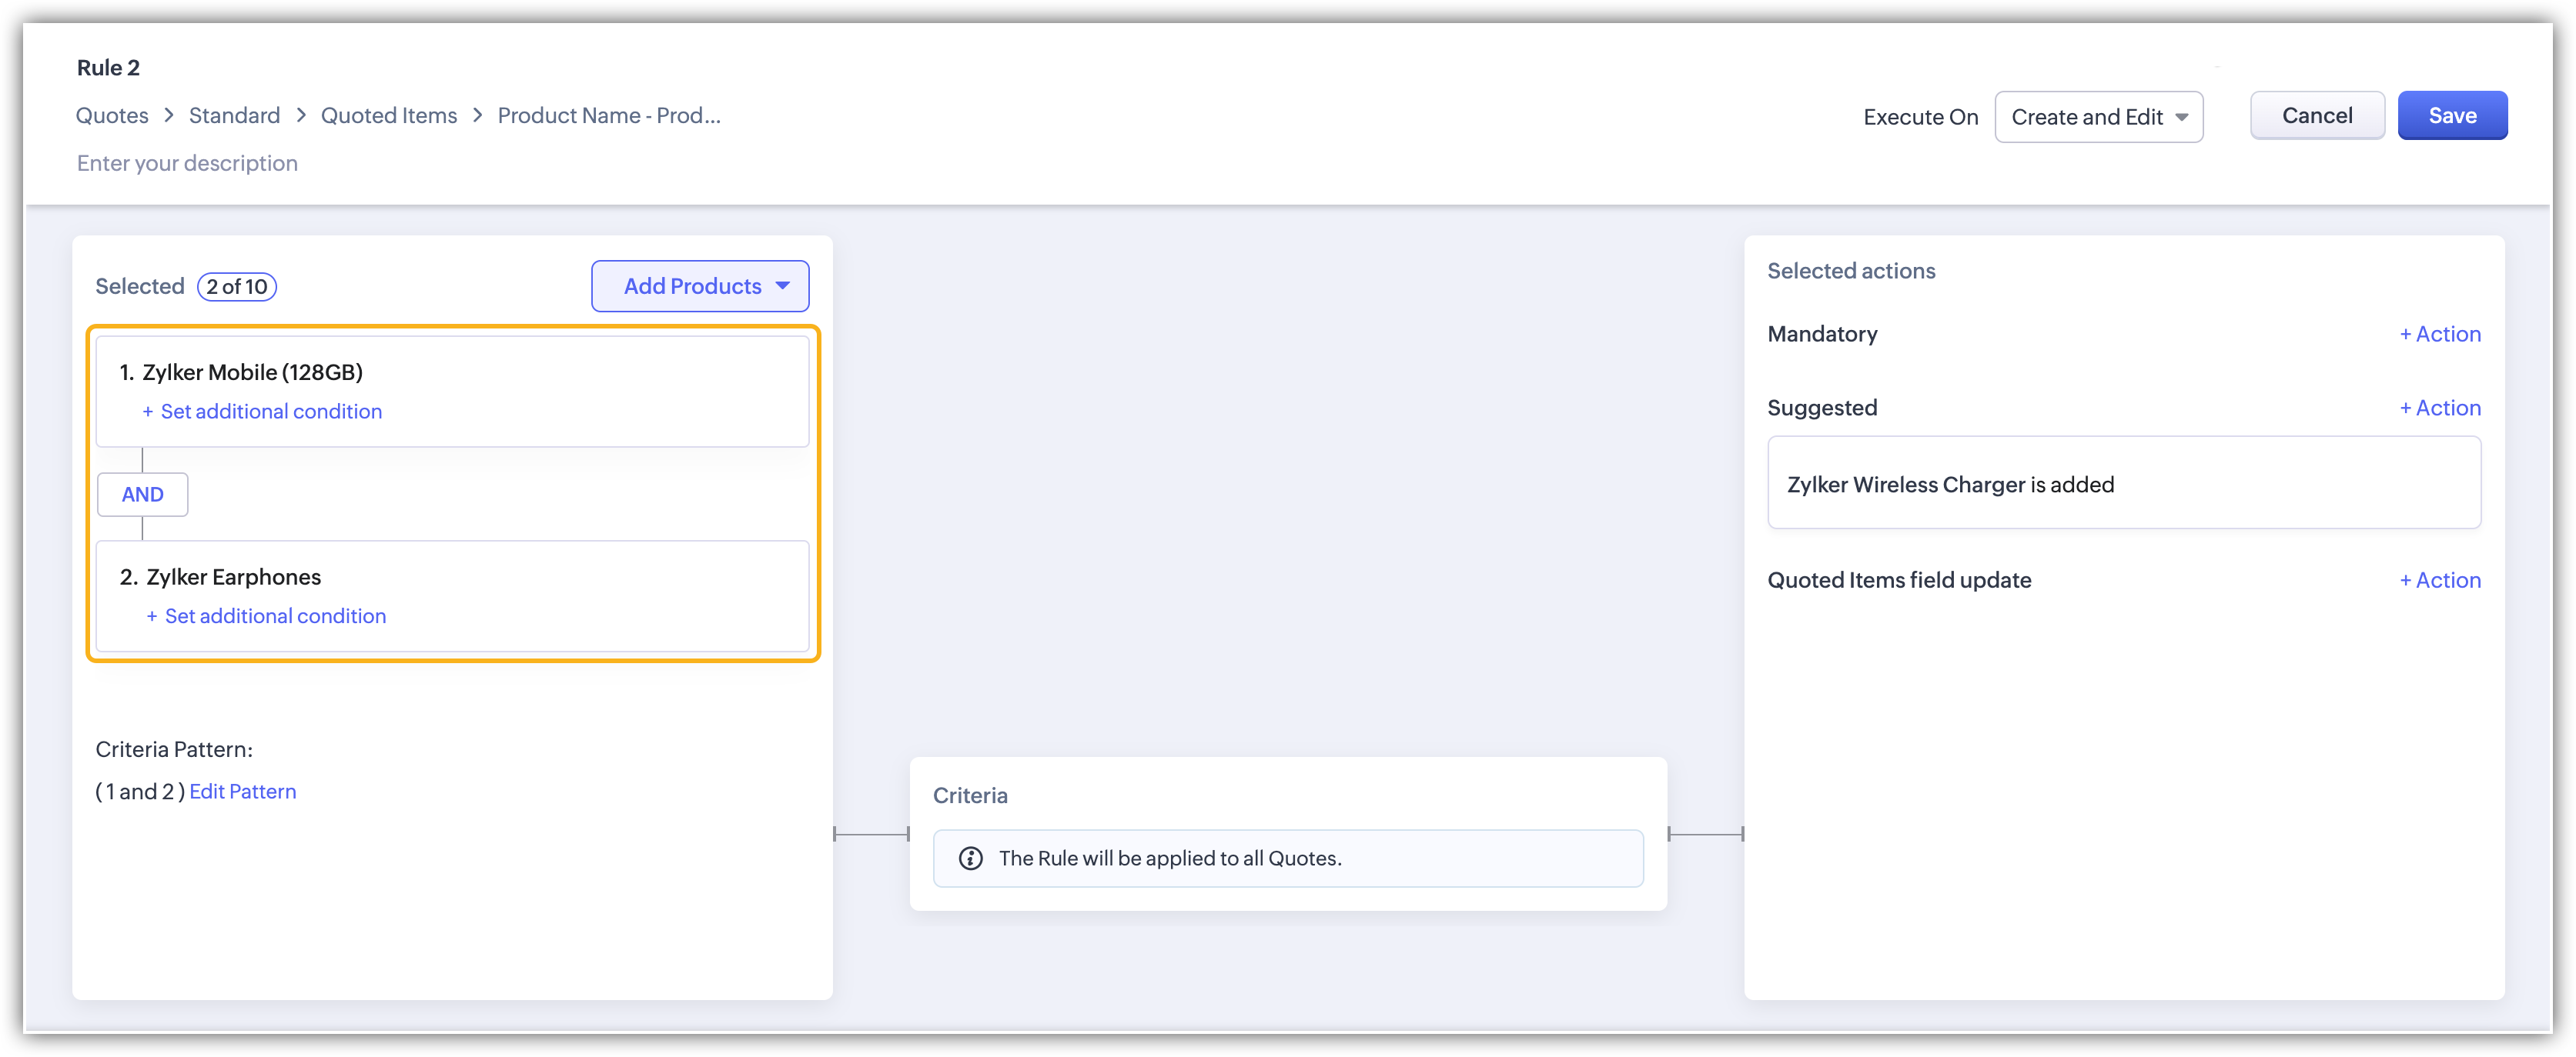Set additional condition for Zylker Mobile (128GB)
Image resolution: width=2576 pixels, height=1057 pixels.
270,412
